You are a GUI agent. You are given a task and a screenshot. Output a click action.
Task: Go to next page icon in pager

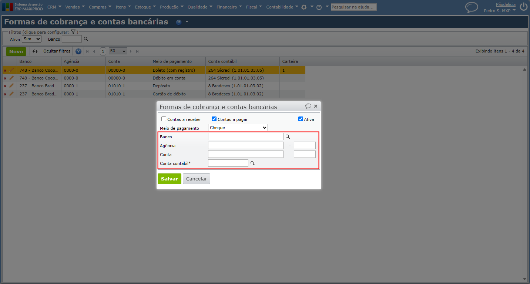(x=131, y=51)
